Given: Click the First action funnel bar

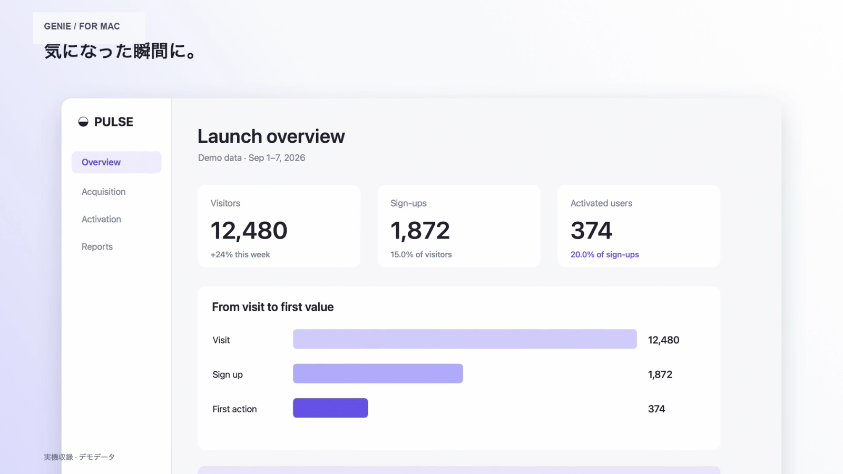Looking at the screenshot, I should pyautogui.click(x=330, y=408).
